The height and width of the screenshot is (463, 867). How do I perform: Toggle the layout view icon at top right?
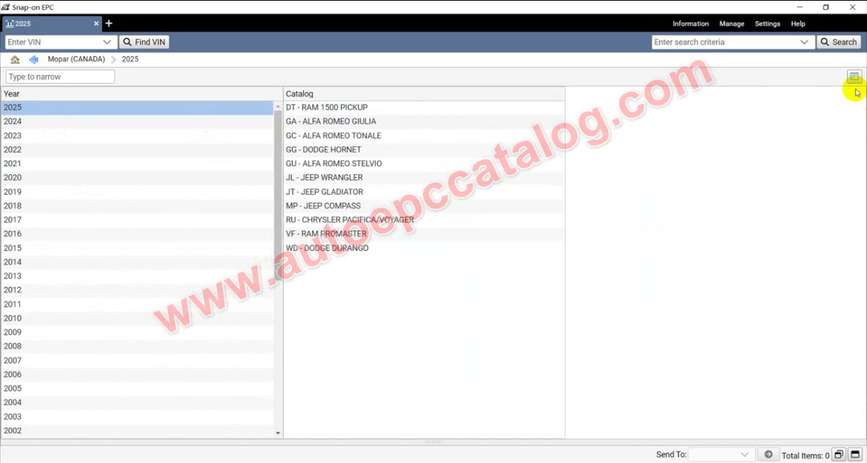click(855, 77)
